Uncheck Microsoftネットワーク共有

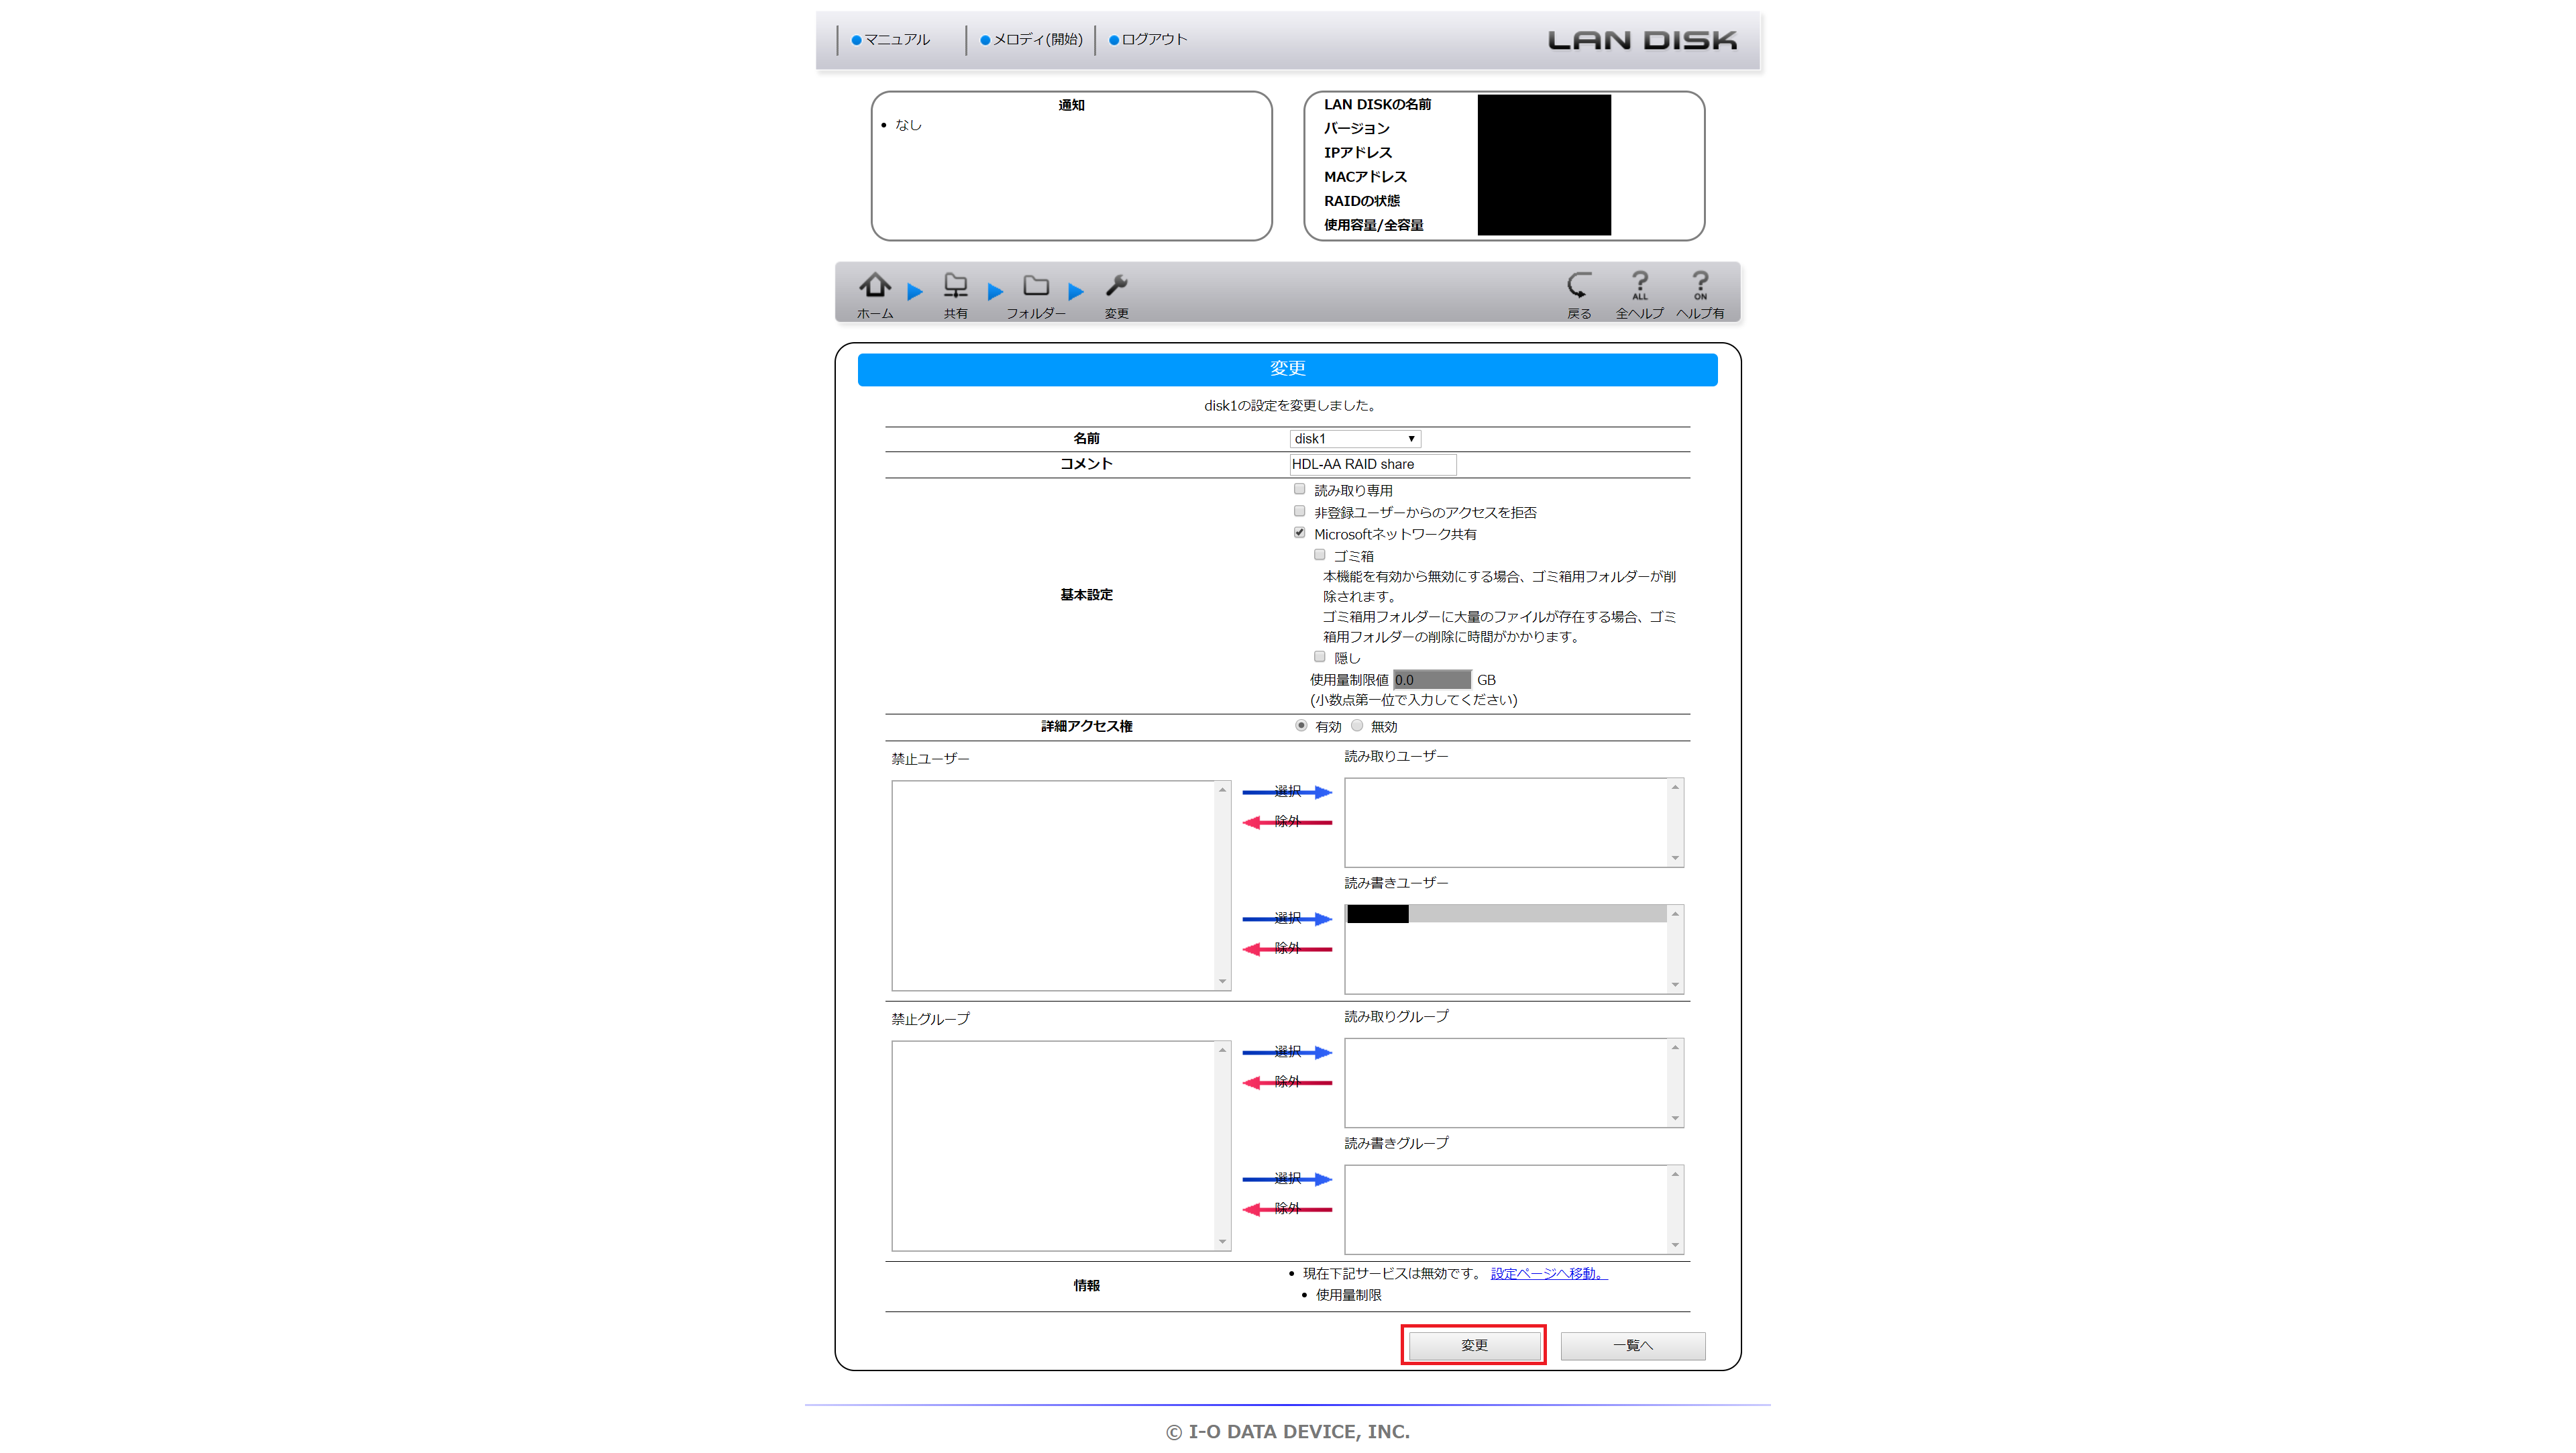point(1299,533)
